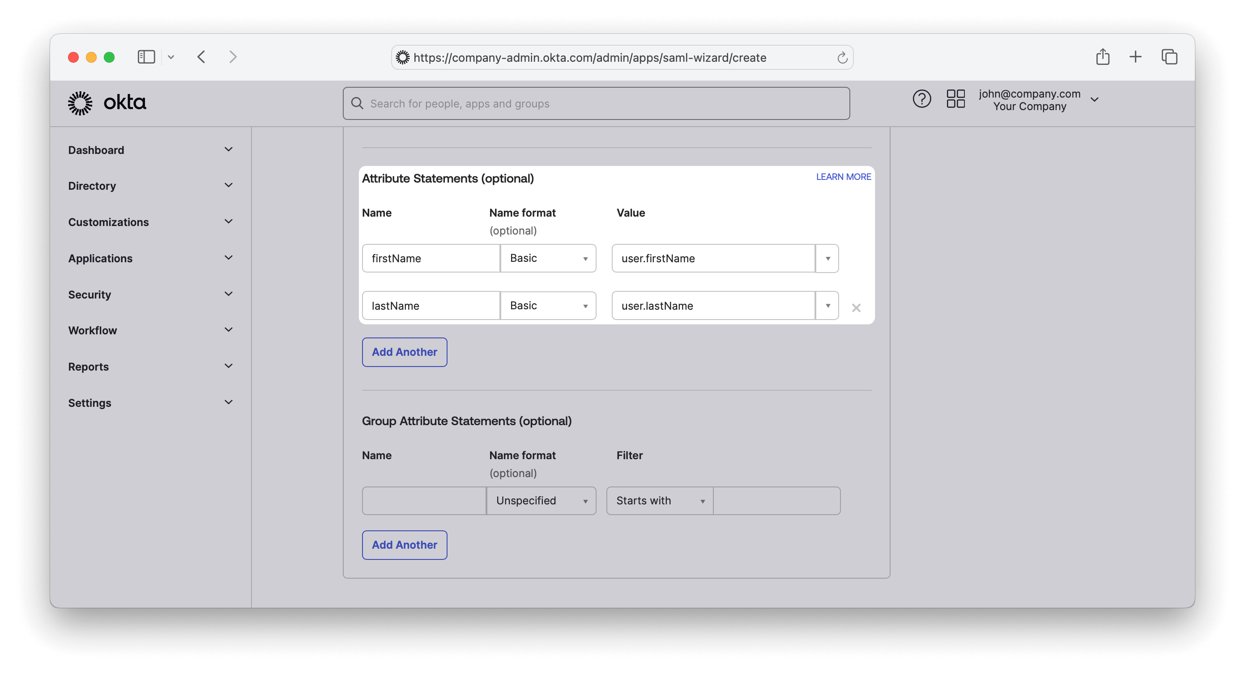The width and height of the screenshot is (1245, 674).
Task: Open the help question mark icon
Action: [922, 99]
